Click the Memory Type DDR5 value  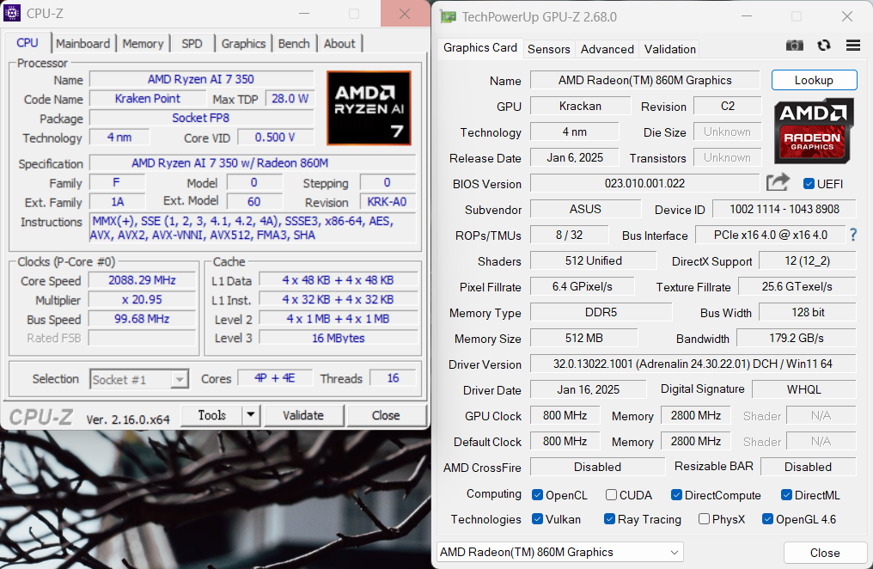click(601, 312)
